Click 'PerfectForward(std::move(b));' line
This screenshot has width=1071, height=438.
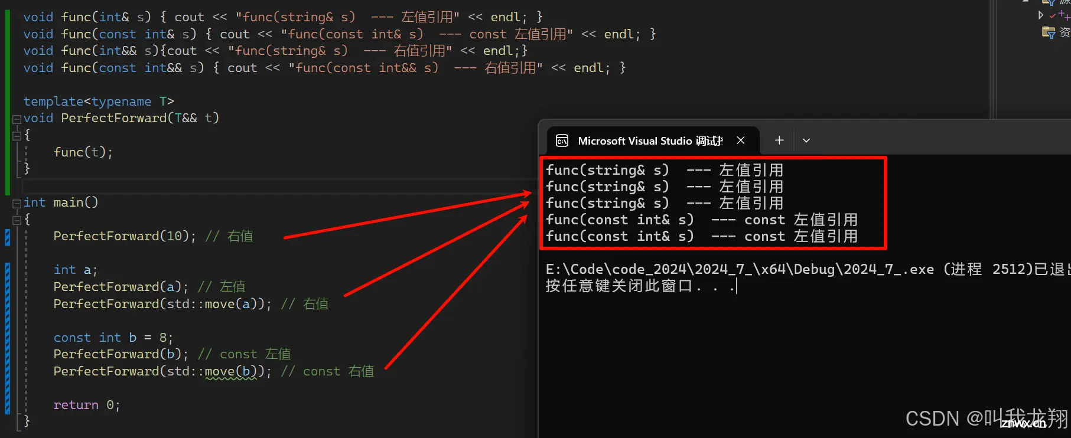pos(162,371)
